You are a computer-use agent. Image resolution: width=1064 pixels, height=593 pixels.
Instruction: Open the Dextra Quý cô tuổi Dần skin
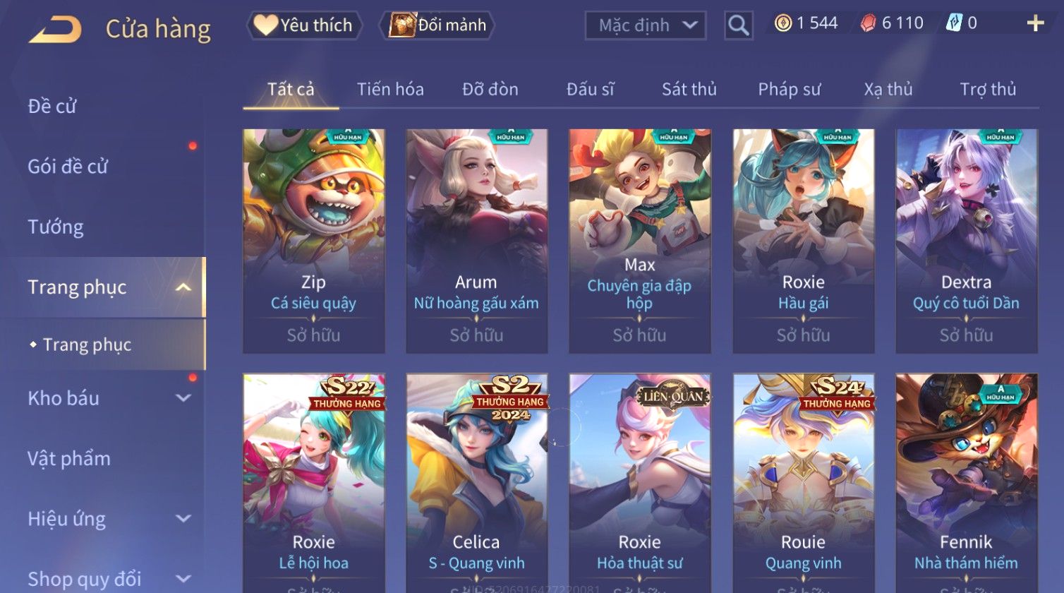click(967, 241)
